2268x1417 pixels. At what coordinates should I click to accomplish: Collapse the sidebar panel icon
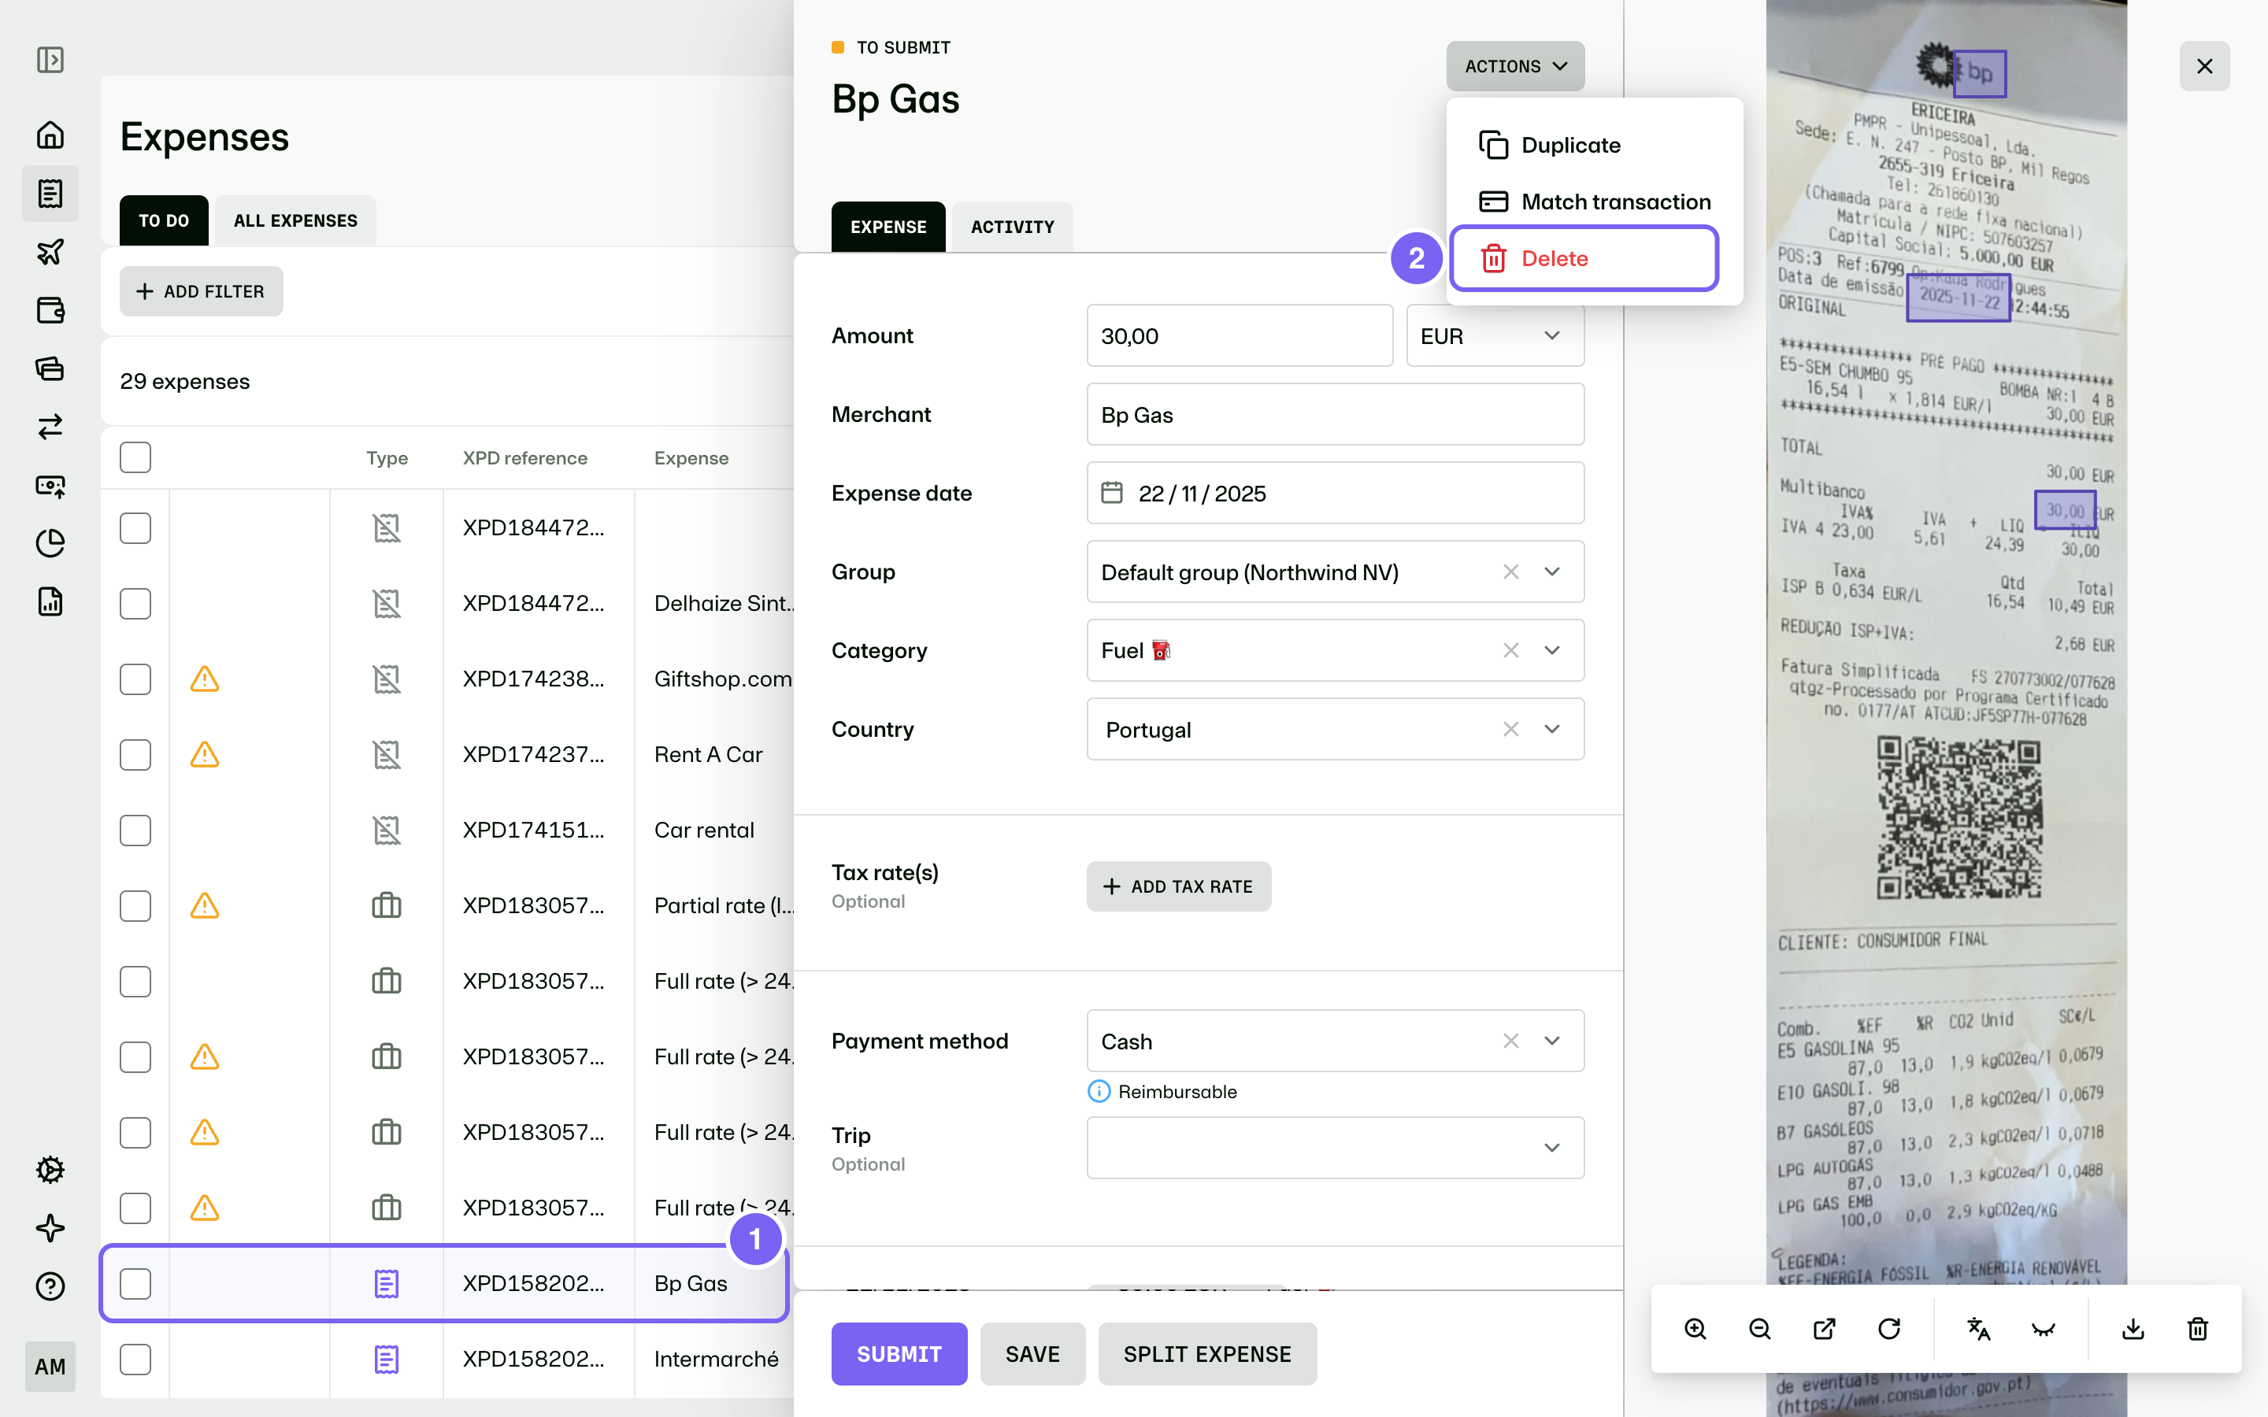(x=50, y=60)
